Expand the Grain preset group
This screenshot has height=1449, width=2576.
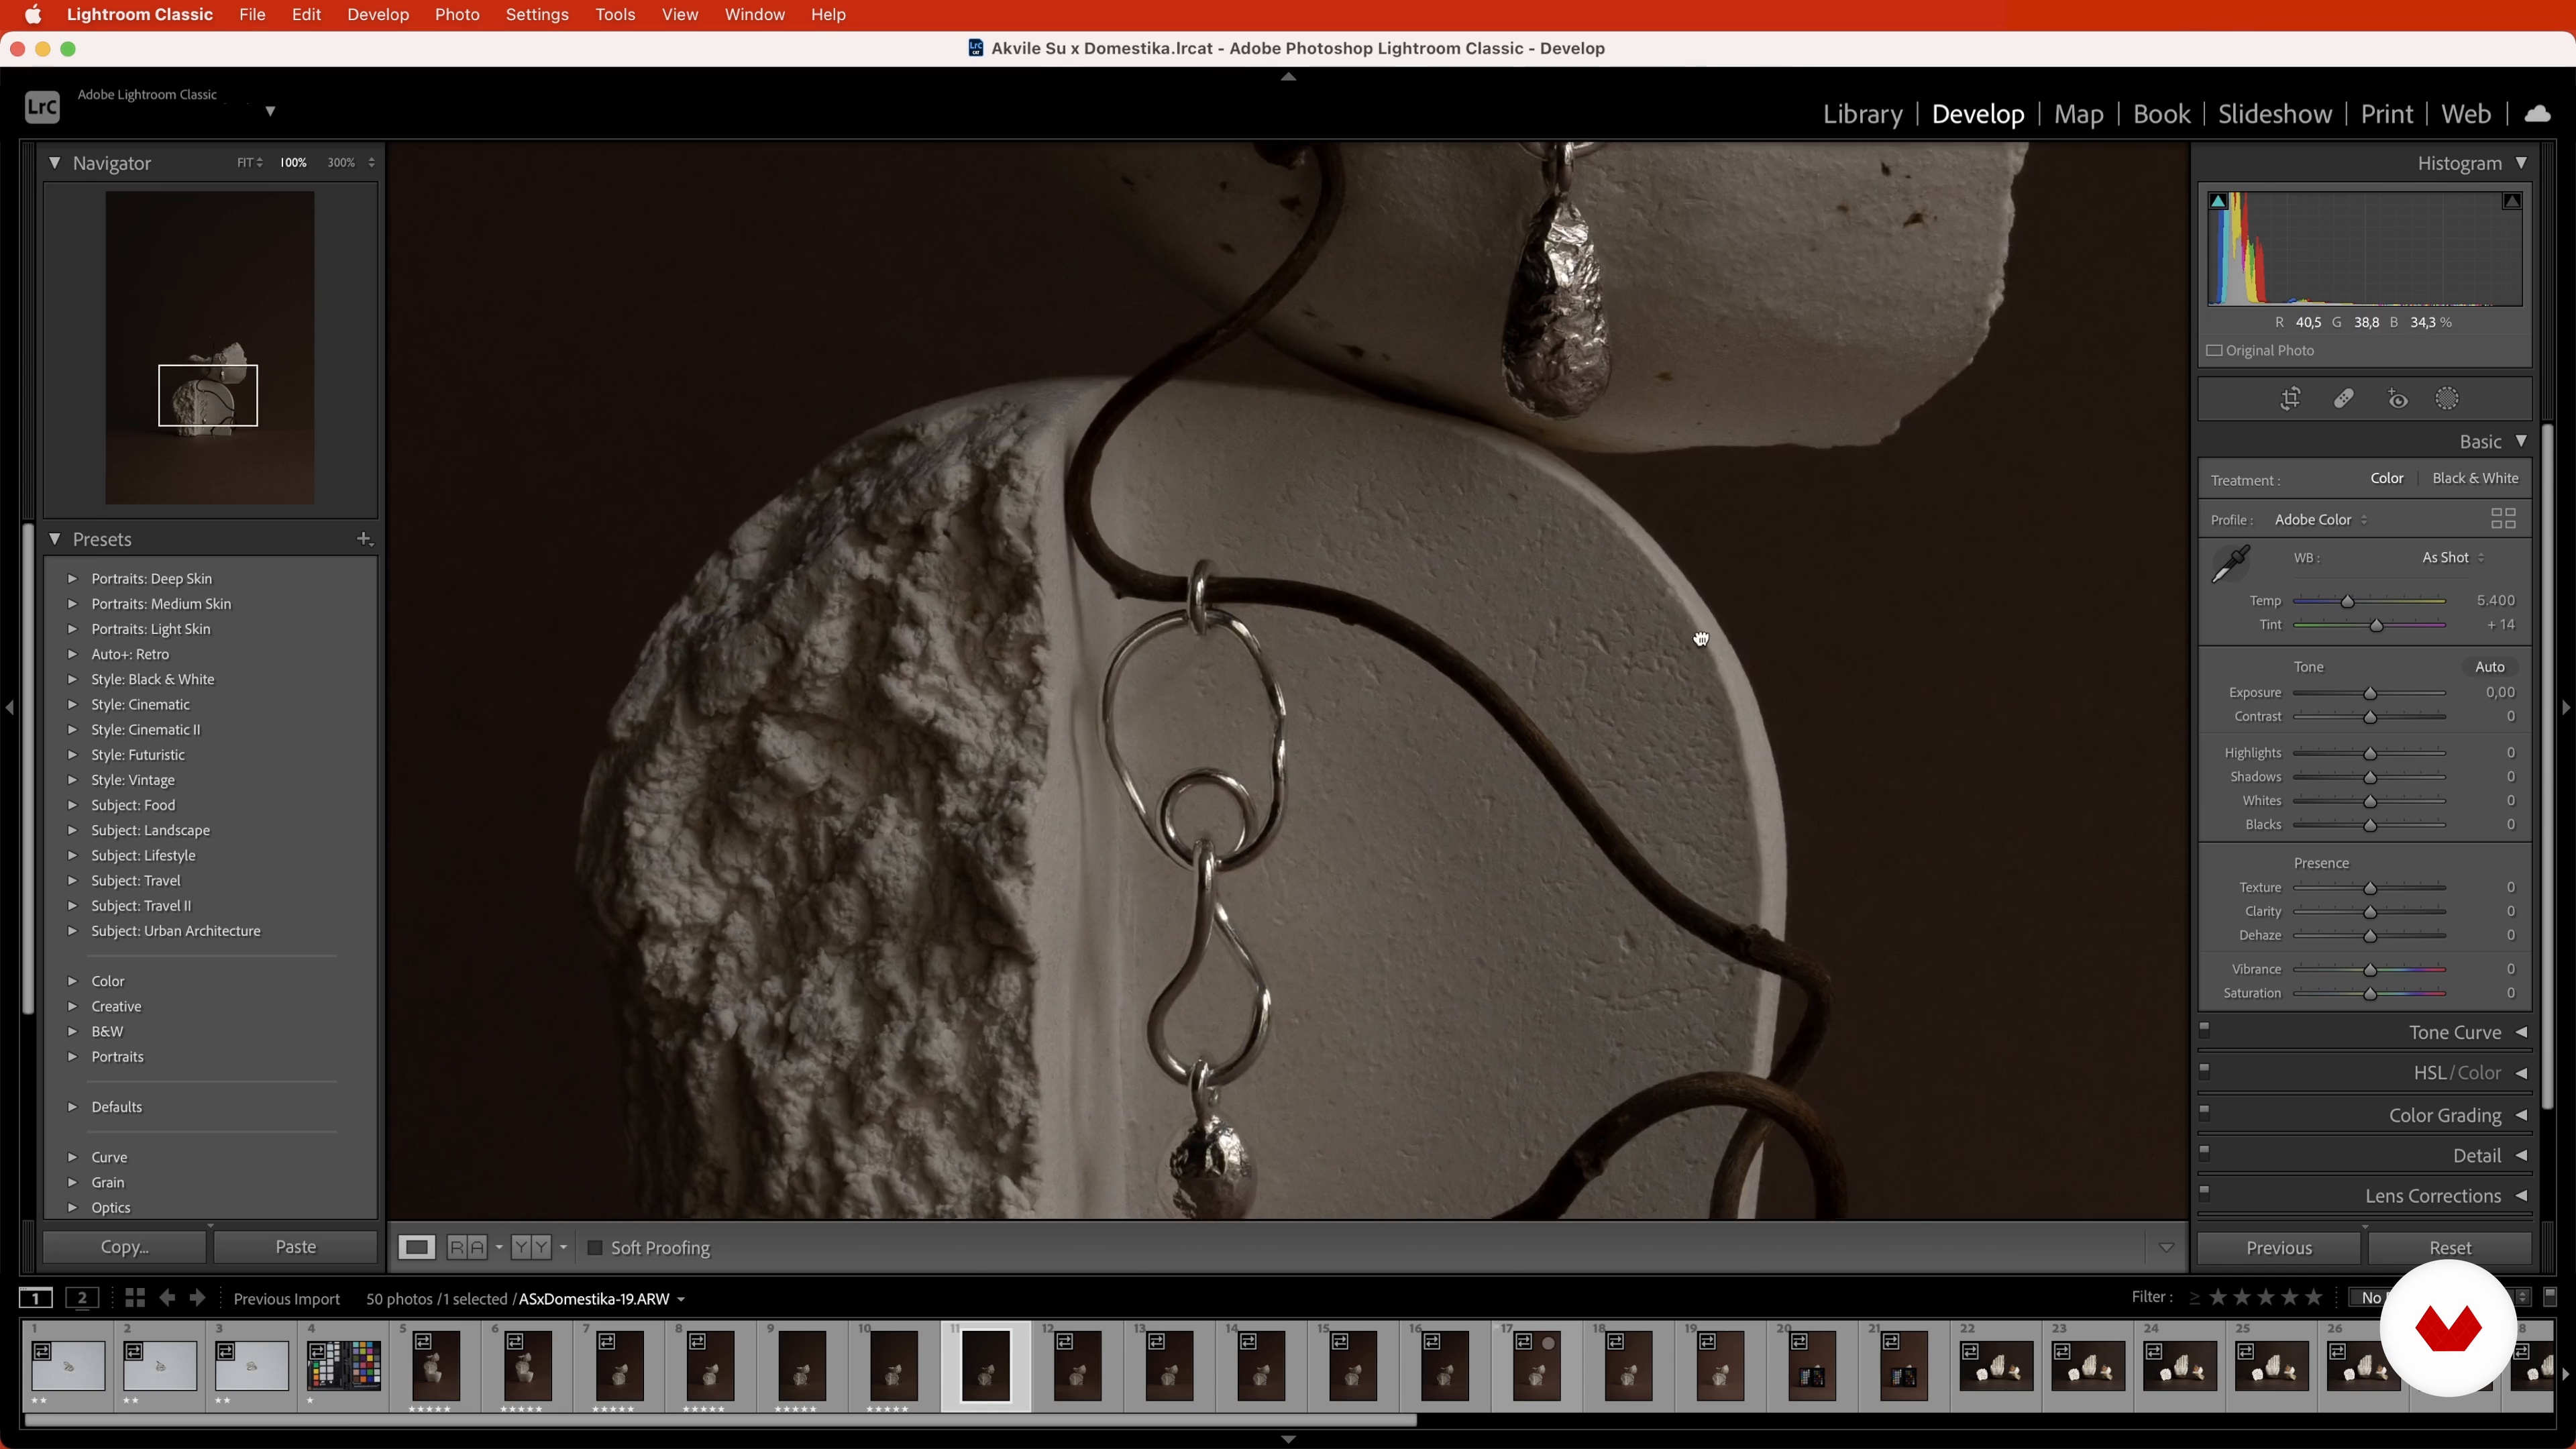click(x=72, y=1182)
